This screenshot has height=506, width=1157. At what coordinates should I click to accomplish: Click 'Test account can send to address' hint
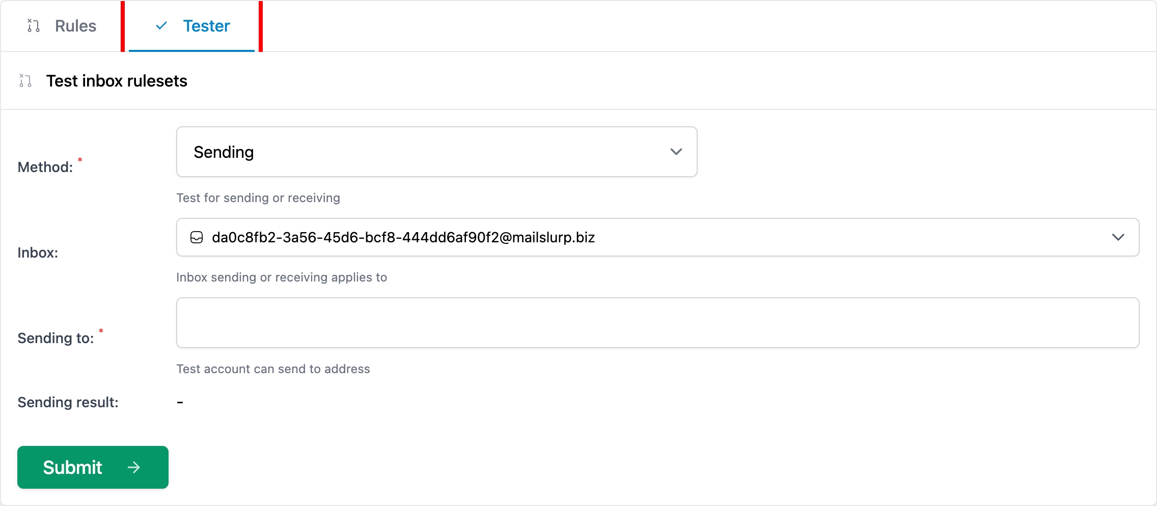pos(273,369)
